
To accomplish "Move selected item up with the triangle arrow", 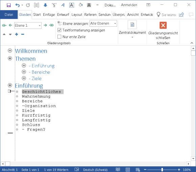I will (x=4, y=34).
